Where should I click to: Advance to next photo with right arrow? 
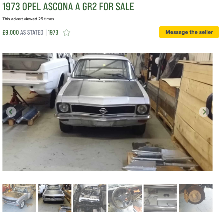point(204,112)
